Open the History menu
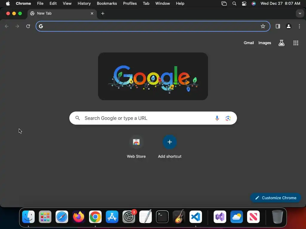Screen dimensions: 306x229 point(84,4)
